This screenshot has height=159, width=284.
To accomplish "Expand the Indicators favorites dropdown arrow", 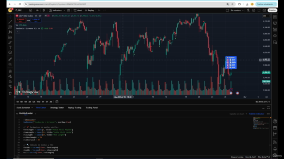I will point(64,10).
